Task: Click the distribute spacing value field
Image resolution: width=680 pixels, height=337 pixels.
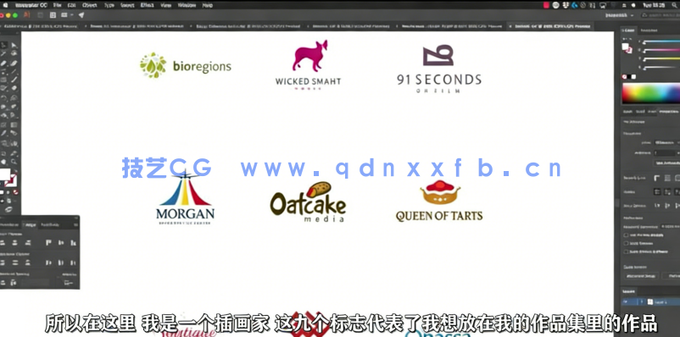Action: [36, 283]
